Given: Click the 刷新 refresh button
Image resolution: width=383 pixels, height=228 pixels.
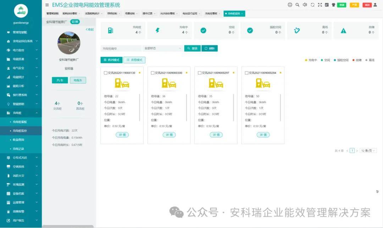Looking at the screenshot, I should pos(210,48).
